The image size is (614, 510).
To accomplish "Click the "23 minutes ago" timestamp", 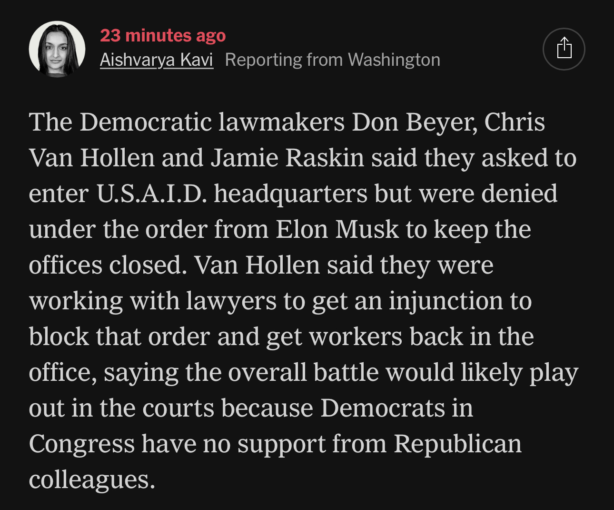I will [163, 35].
